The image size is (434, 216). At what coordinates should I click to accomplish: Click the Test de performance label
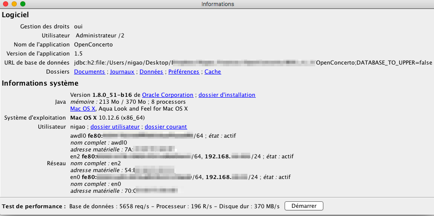click(x=34, y=206)
